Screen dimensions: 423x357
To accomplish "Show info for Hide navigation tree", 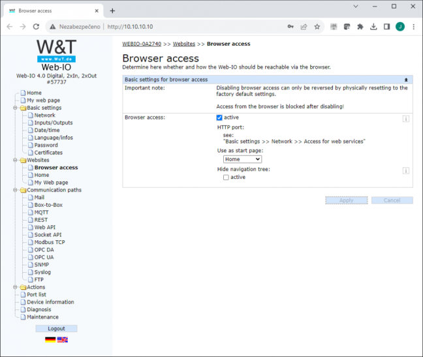I will click(x=406, y=171).
